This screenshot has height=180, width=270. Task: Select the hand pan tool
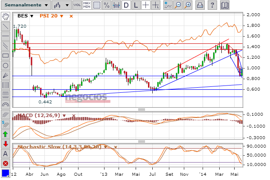pyautogui.click(x=6, y=17)
